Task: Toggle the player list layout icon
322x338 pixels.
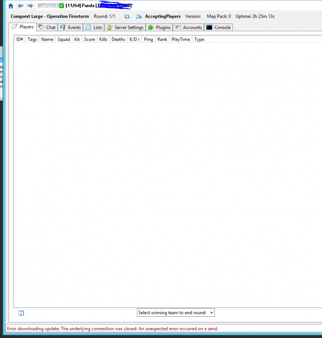Action: pos(21,313)
